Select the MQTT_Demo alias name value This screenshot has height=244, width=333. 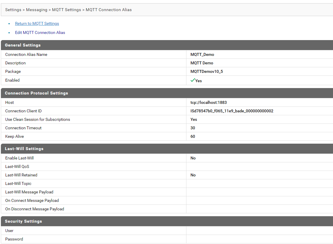click(x=202, y=54)
